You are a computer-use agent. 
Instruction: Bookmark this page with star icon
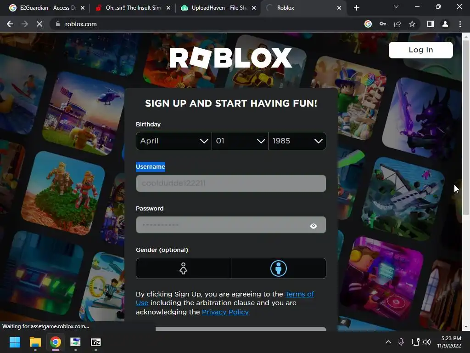412,24
